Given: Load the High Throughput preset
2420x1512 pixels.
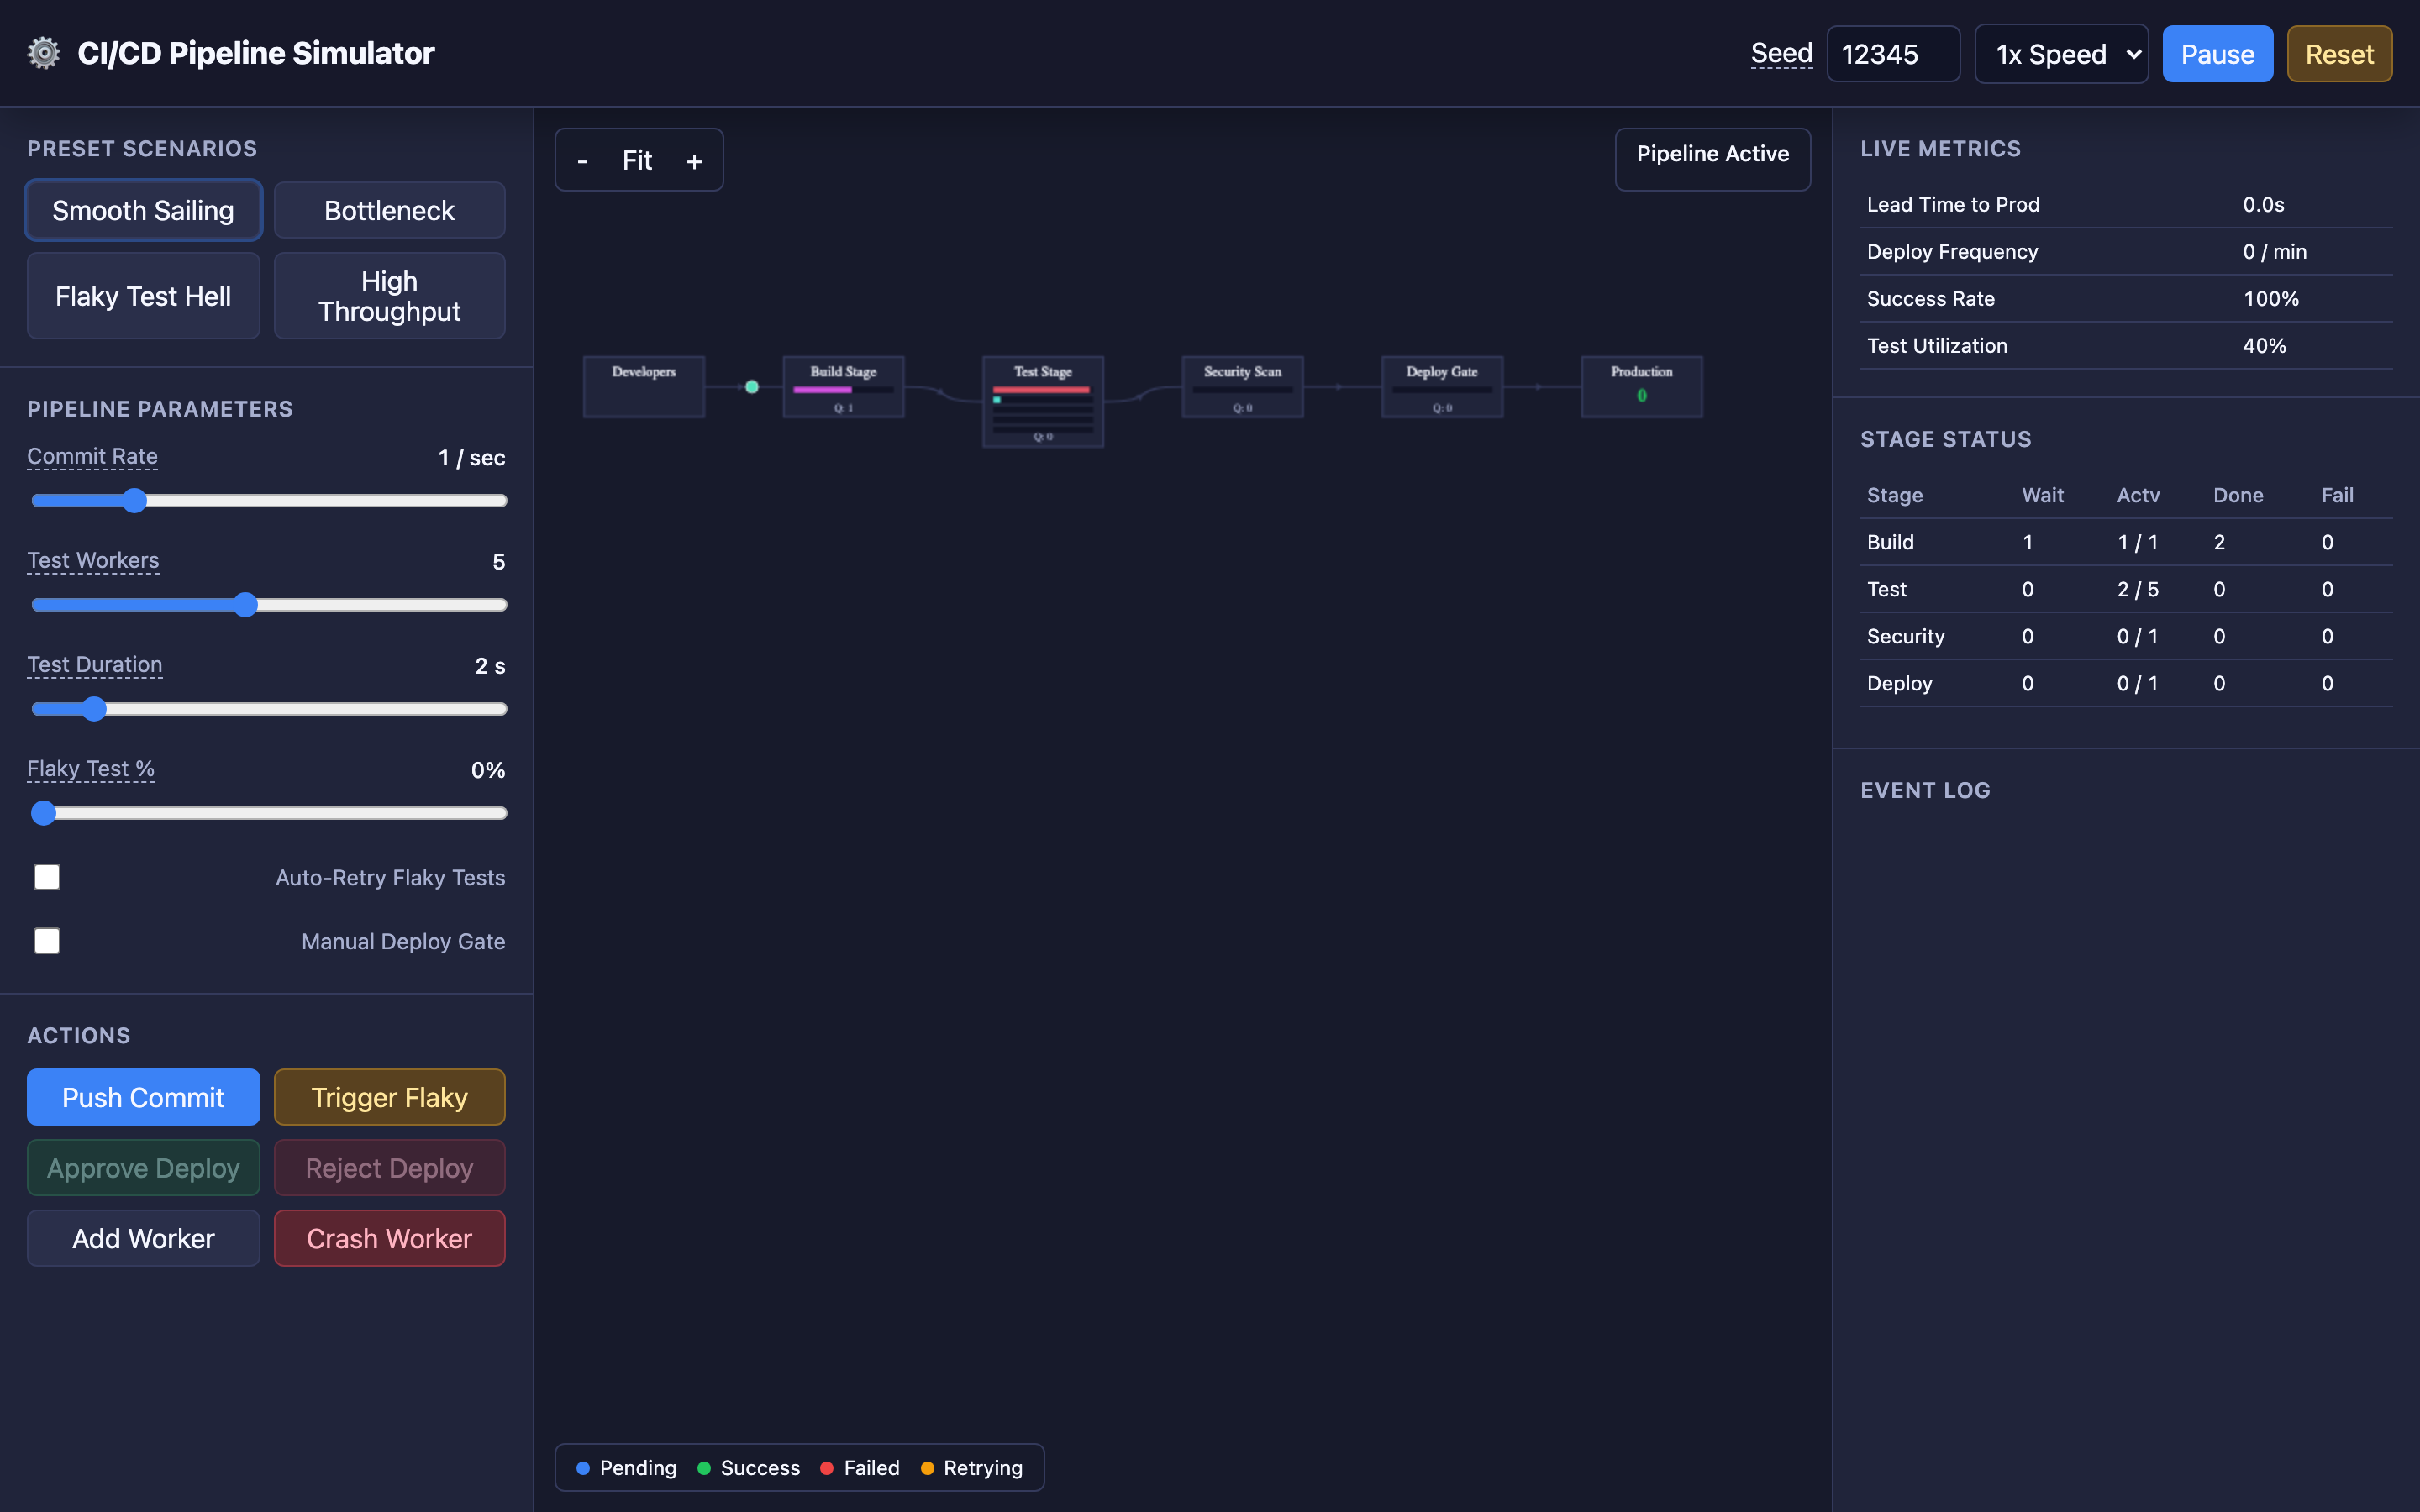Looking at the screenshot, I should pos(389,296).
